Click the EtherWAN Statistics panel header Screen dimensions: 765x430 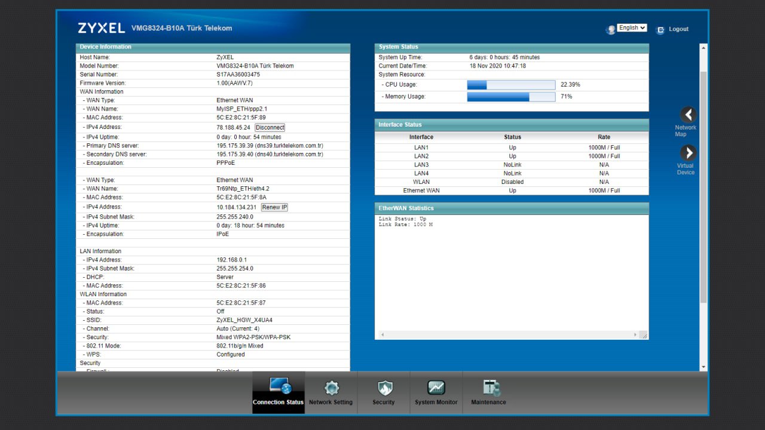512,208
